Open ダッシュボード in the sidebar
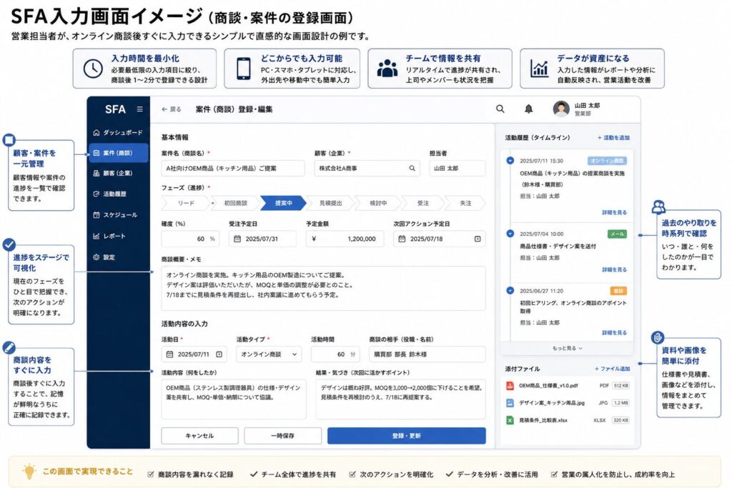This screenshot has height=488, width=732. tap(118, 132)
